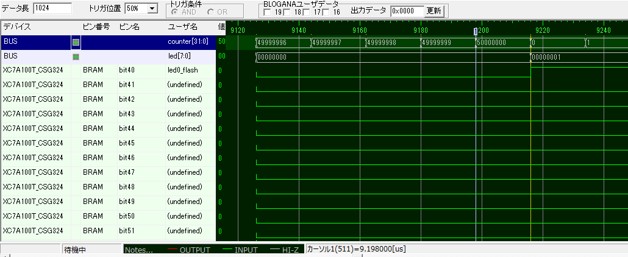Tick user data checkbox 16
The width and height of the screenshot is (628, 257).
(x=327, y=12)
